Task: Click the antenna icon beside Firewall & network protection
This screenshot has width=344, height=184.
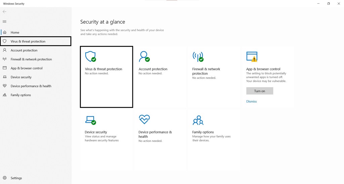Action: [5, 59]
